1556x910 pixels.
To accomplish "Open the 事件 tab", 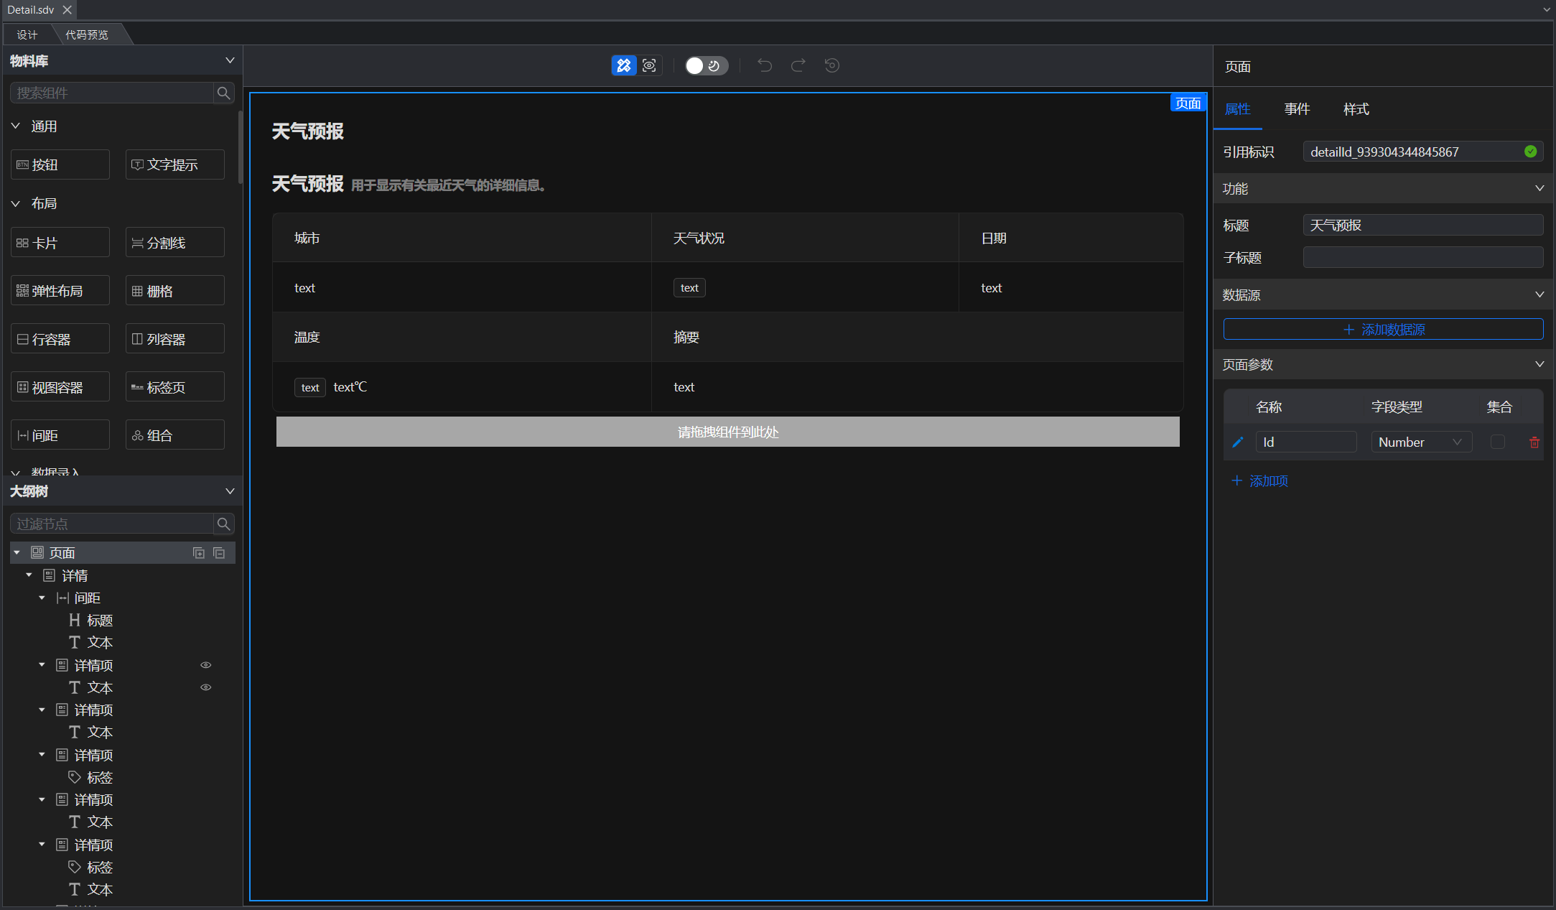I will point(1297,109).
